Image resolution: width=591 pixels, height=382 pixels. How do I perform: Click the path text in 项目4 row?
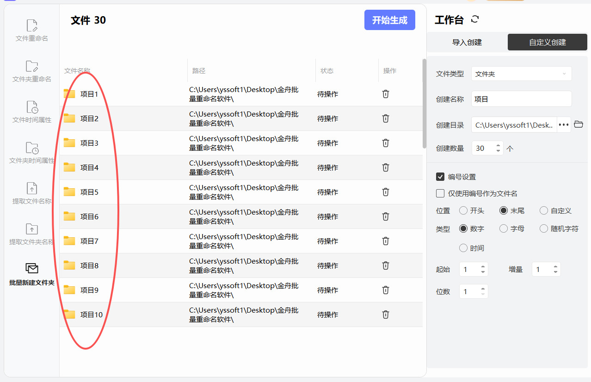pos(244,167)
